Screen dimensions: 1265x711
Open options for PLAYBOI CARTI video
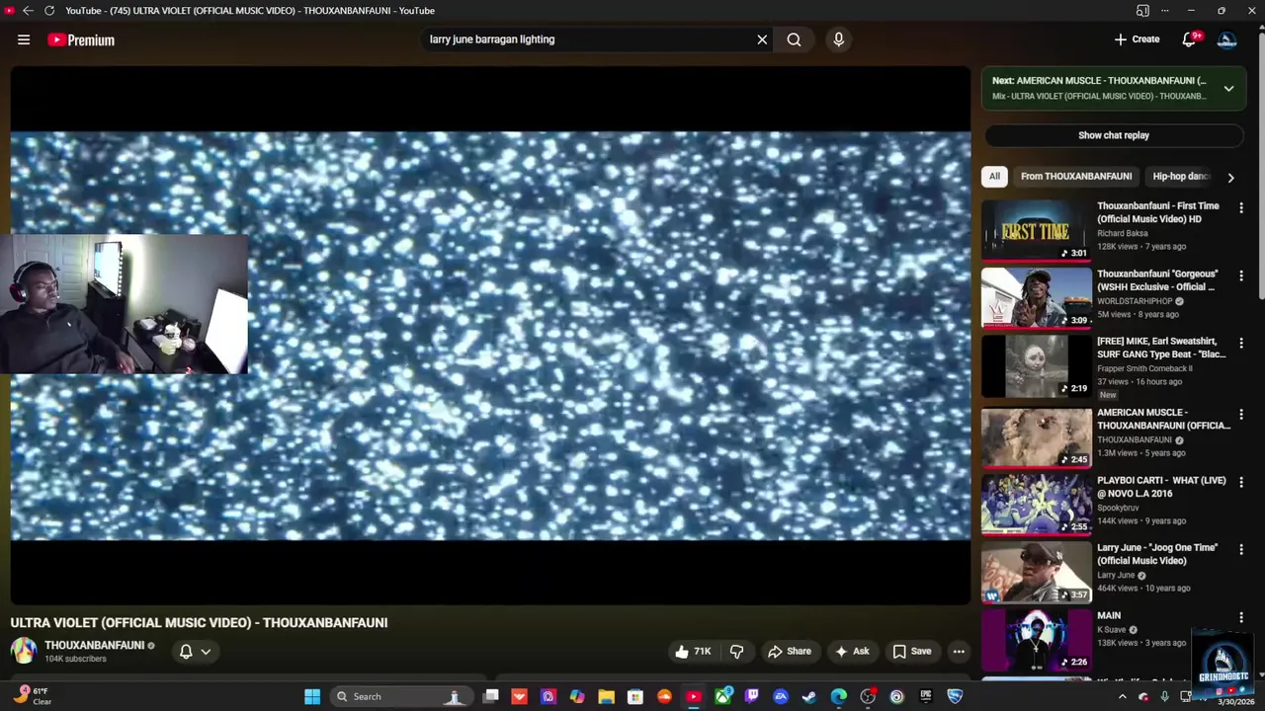coord(1241,483)
